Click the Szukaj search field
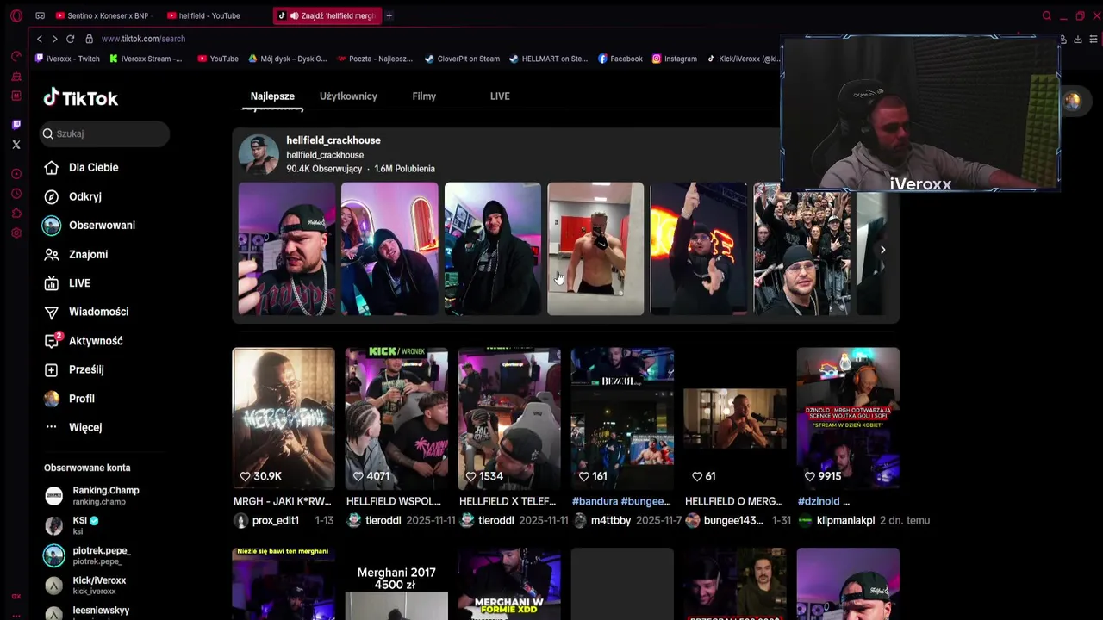This screenshot has height=620, width=1103. coord(105,133)
